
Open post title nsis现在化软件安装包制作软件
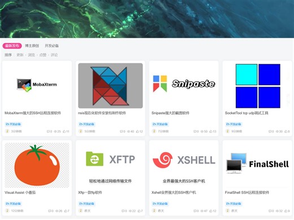102,113
